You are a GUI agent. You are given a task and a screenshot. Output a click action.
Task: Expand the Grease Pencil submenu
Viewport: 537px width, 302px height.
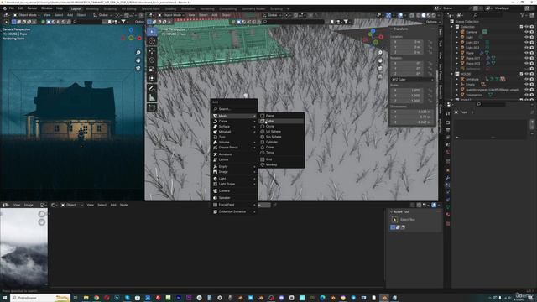click(234, 148)
